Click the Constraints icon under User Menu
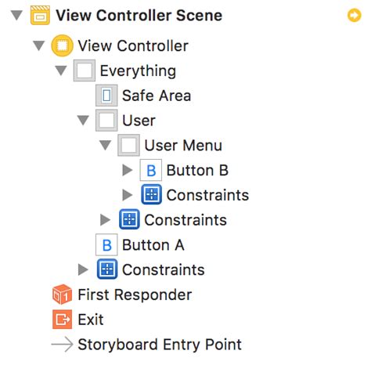 tap(151, 195)
